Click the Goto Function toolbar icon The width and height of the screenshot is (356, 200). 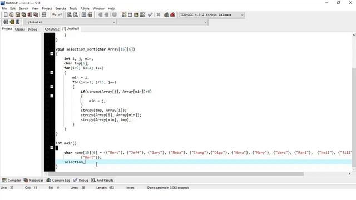pos(84,15)
